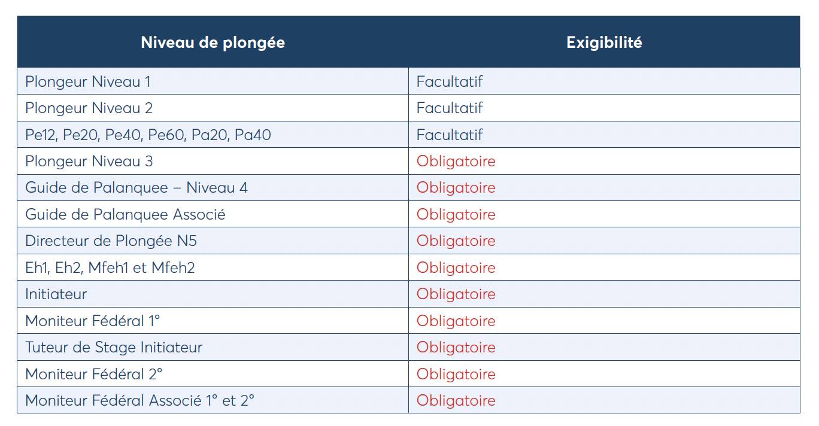Click 'Obligatoire' in Moniteur Fédéral 2° row
Image resolution: width=819 pixels, height=426 pixels.
click(456, 375)
